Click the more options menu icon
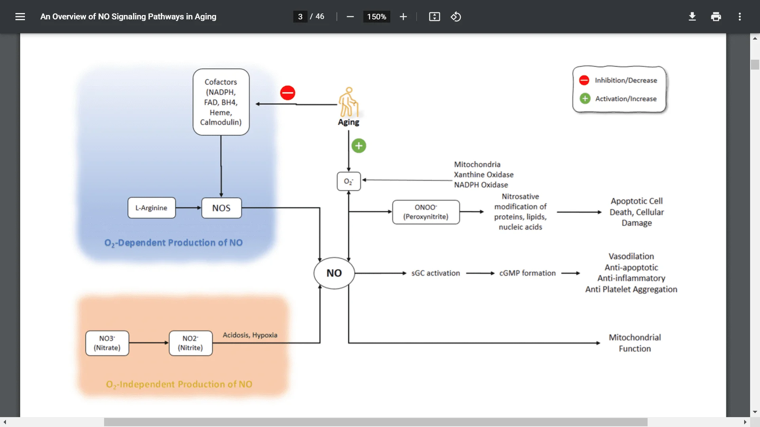760x427 pixels. (x=740, y=16)
